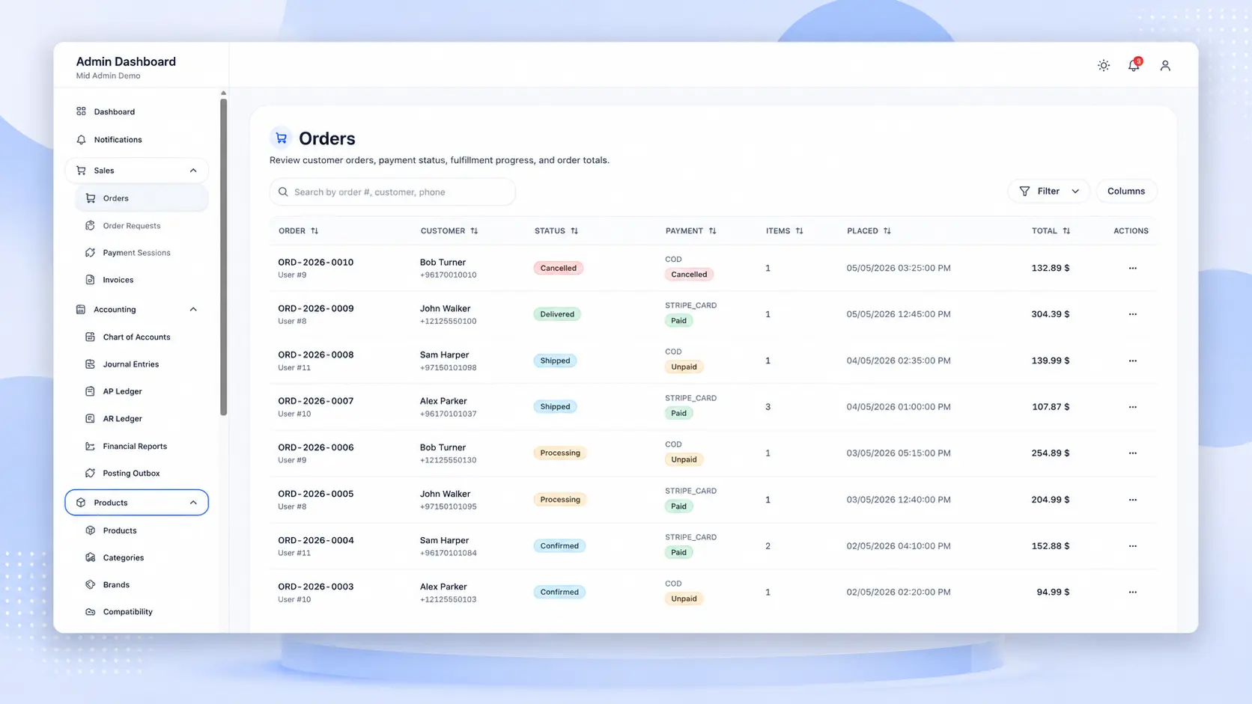
Task: Click the Financial Reports icon
Action: (x=91, y=446)
